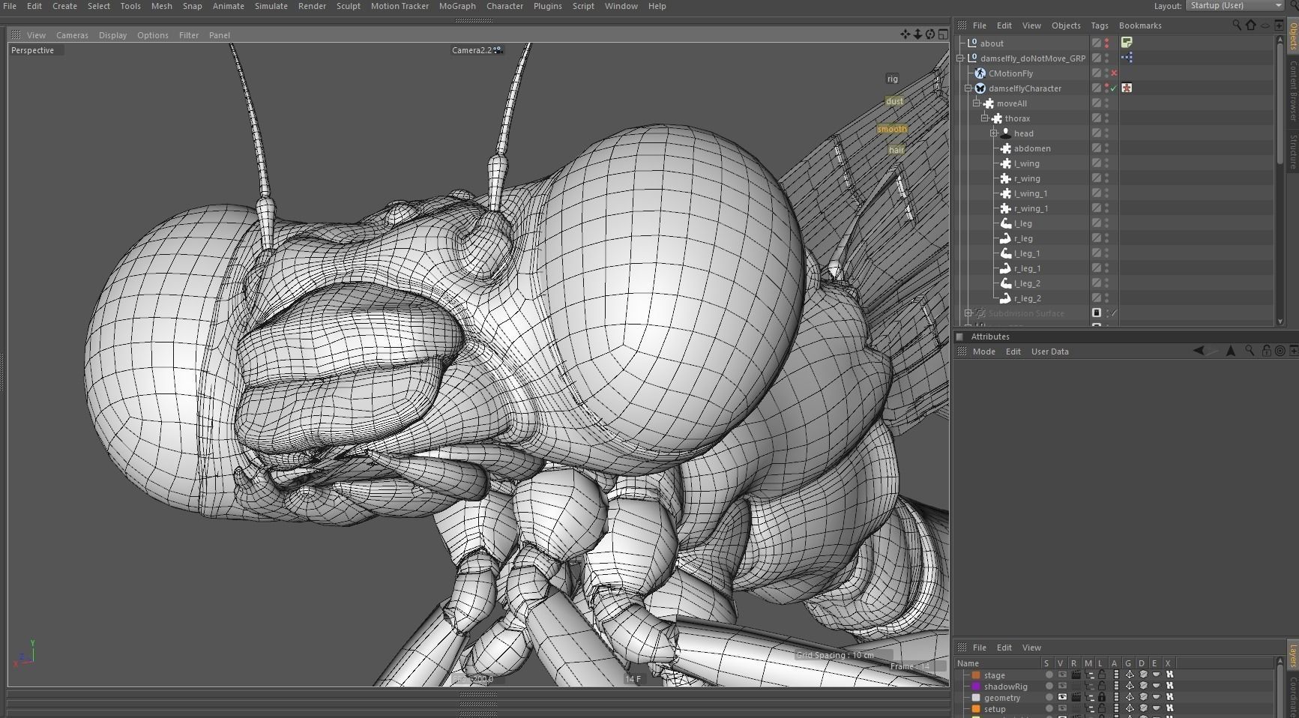Open the Attributes User Data menu
The width and height of the screenshot is (1299, 718).
[1050, 352]
